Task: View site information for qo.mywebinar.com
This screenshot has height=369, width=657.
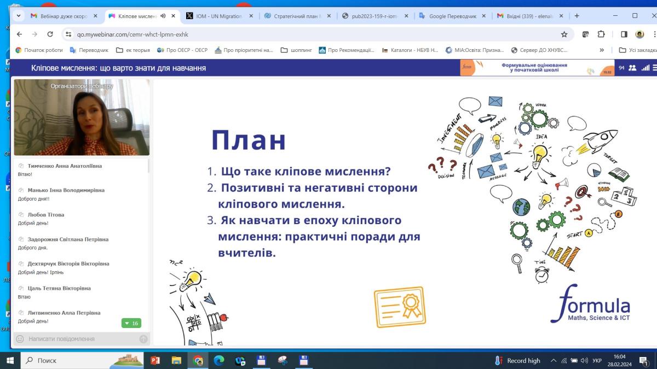Action: click(x=68, y=34)
